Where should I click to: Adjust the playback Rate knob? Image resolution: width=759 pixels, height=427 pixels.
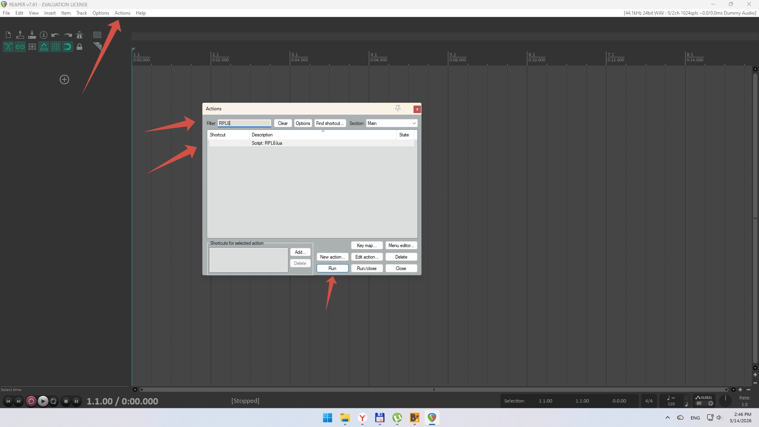pos(725,400)
